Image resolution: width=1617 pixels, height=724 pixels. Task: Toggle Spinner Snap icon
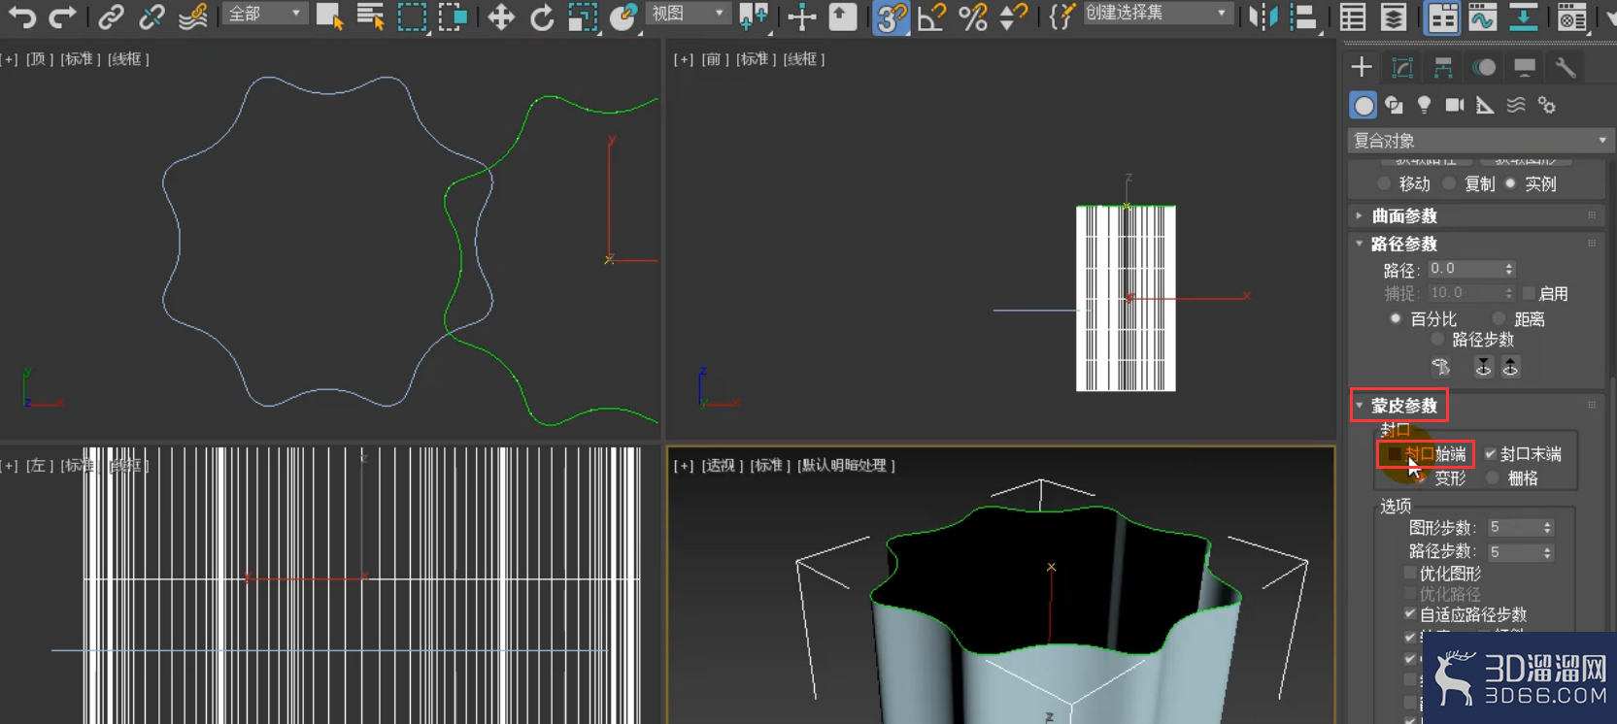point(1013,16)
